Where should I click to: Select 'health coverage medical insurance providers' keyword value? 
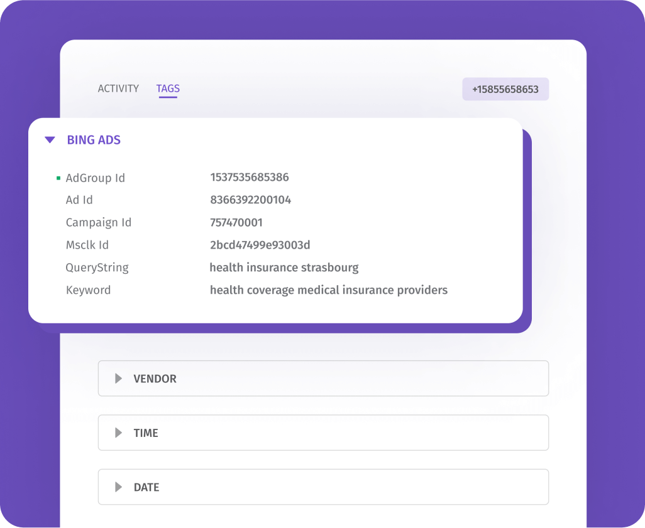[329, 290]
